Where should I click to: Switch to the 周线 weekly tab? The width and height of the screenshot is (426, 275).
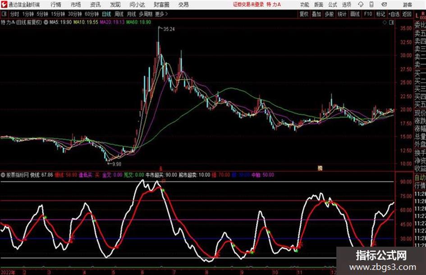(119, 14)
